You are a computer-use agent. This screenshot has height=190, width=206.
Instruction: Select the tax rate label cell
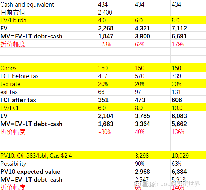point(49,84)
